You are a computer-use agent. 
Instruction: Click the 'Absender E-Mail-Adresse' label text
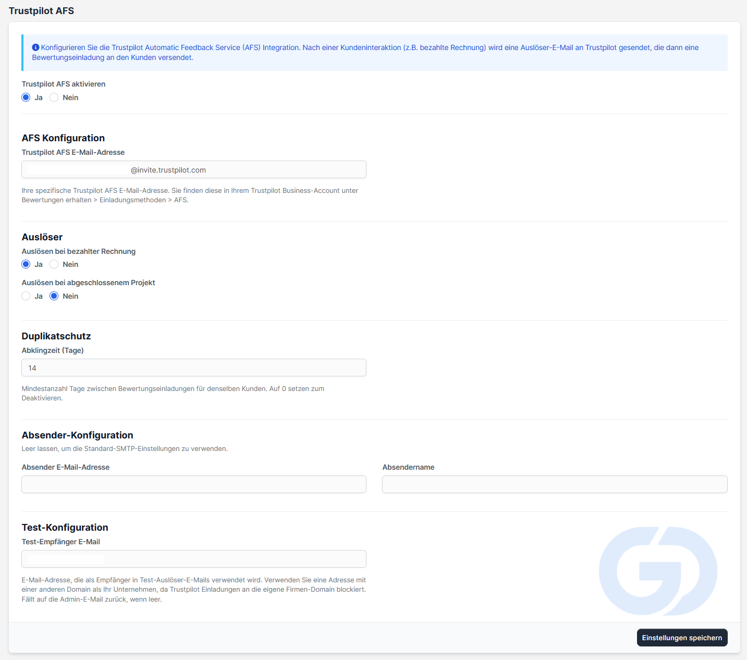point(66,467)
